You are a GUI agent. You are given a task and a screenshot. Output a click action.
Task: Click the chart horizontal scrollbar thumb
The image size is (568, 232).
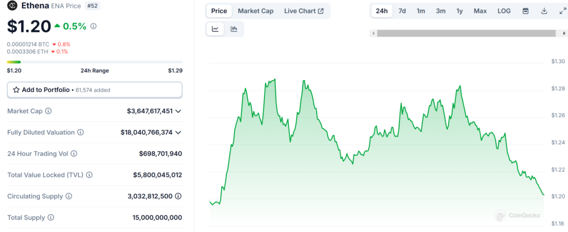(466, 33)
